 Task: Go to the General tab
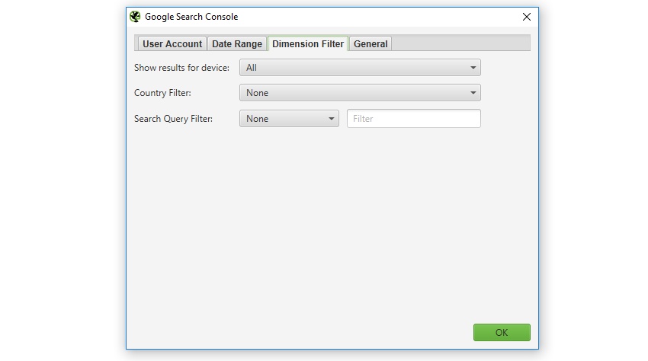371,43
